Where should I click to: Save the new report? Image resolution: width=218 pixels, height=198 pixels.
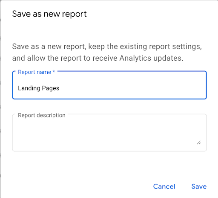[x=199, y=186]
